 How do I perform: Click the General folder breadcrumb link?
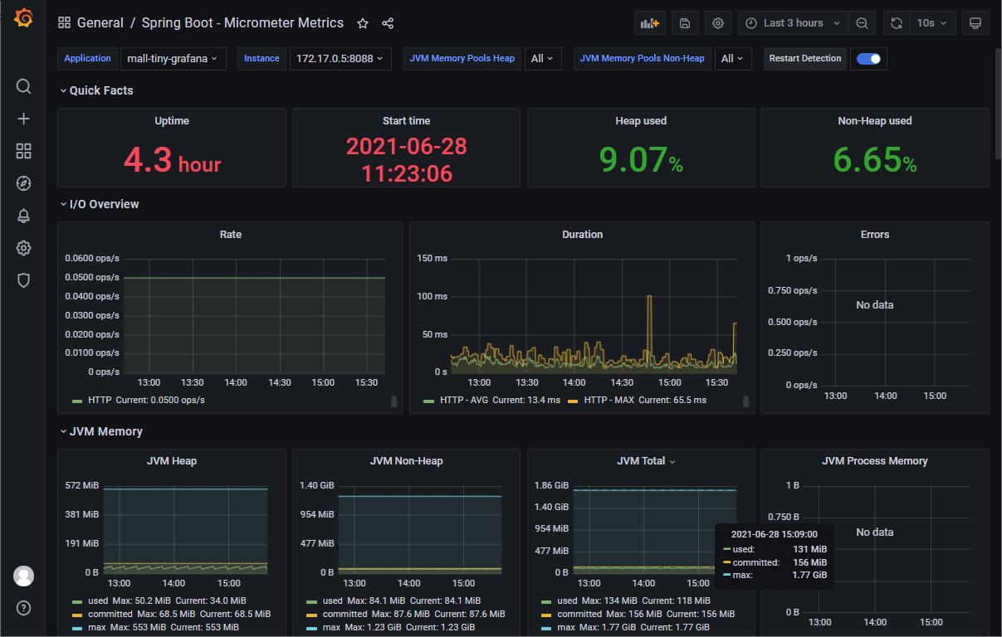point(100,23)
